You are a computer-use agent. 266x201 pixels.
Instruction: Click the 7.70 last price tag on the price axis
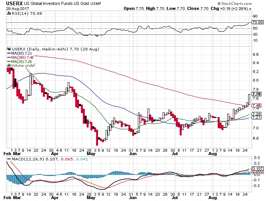tap(256, 94)
